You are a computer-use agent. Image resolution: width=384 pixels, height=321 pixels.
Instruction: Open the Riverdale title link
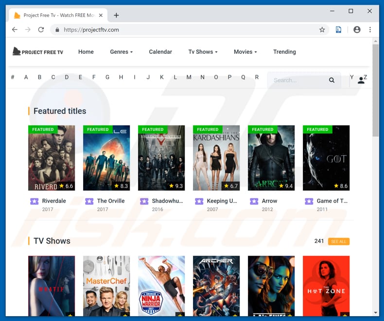[54, 201]
